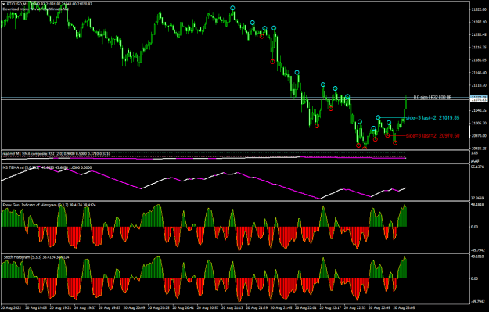Viewport: 489px width, 312px height.
Task: Click the '20 Aug 22:17' time axis label
Action: click(x=331, y=307)
